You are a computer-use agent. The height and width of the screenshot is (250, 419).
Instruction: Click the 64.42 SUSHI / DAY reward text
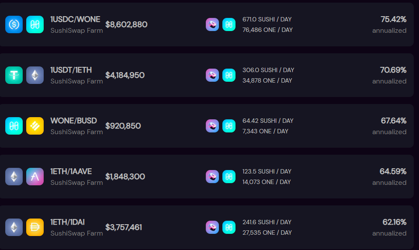pyautogui.click(x=268, y=121)
